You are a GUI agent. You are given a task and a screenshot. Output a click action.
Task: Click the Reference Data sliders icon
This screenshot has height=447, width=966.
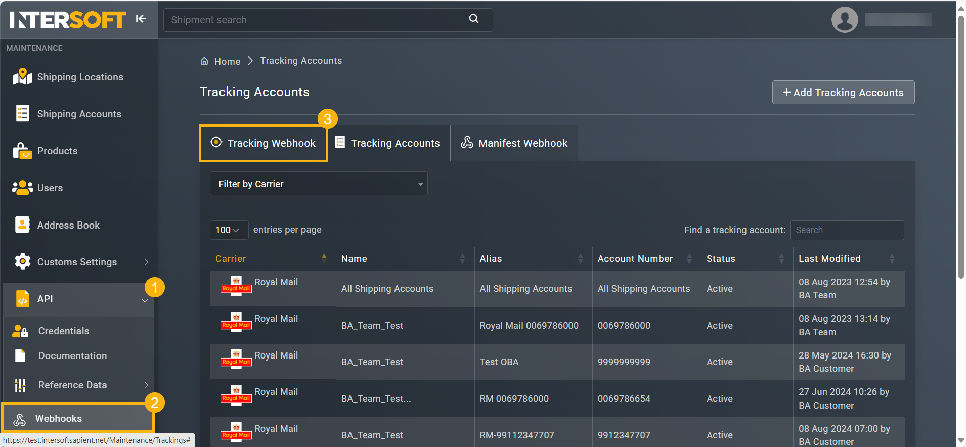[20, 385]
